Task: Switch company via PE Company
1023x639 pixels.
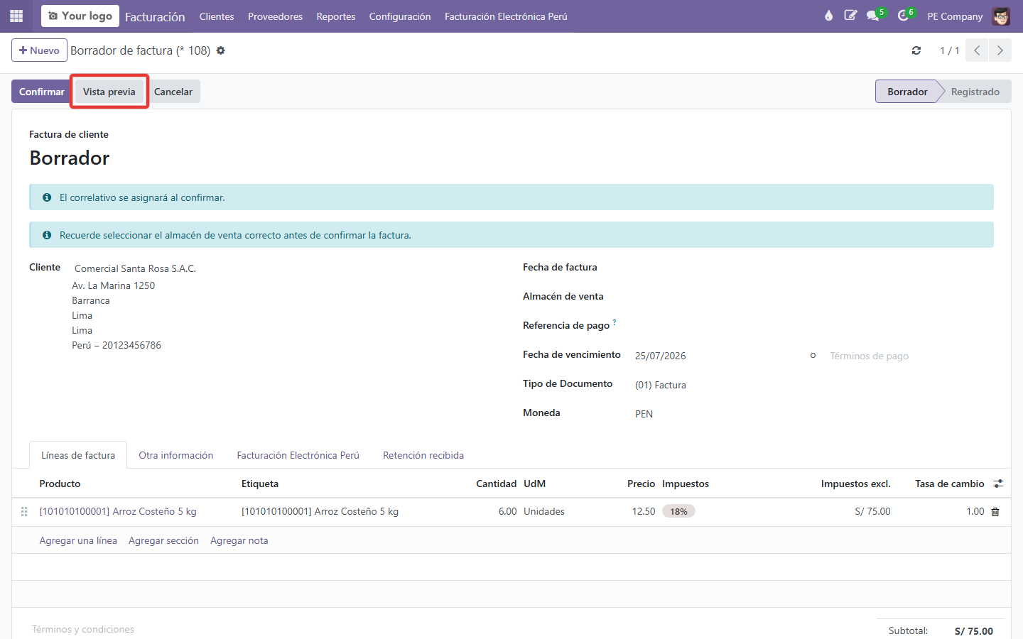Action: point(955,16)
